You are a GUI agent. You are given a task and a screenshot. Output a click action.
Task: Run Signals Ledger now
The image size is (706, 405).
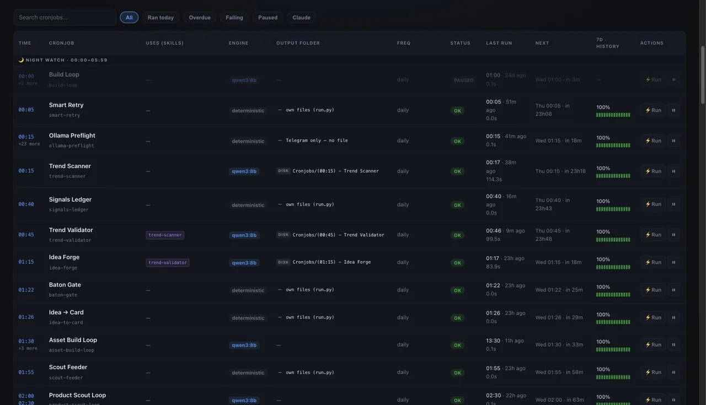click(653, 204)
